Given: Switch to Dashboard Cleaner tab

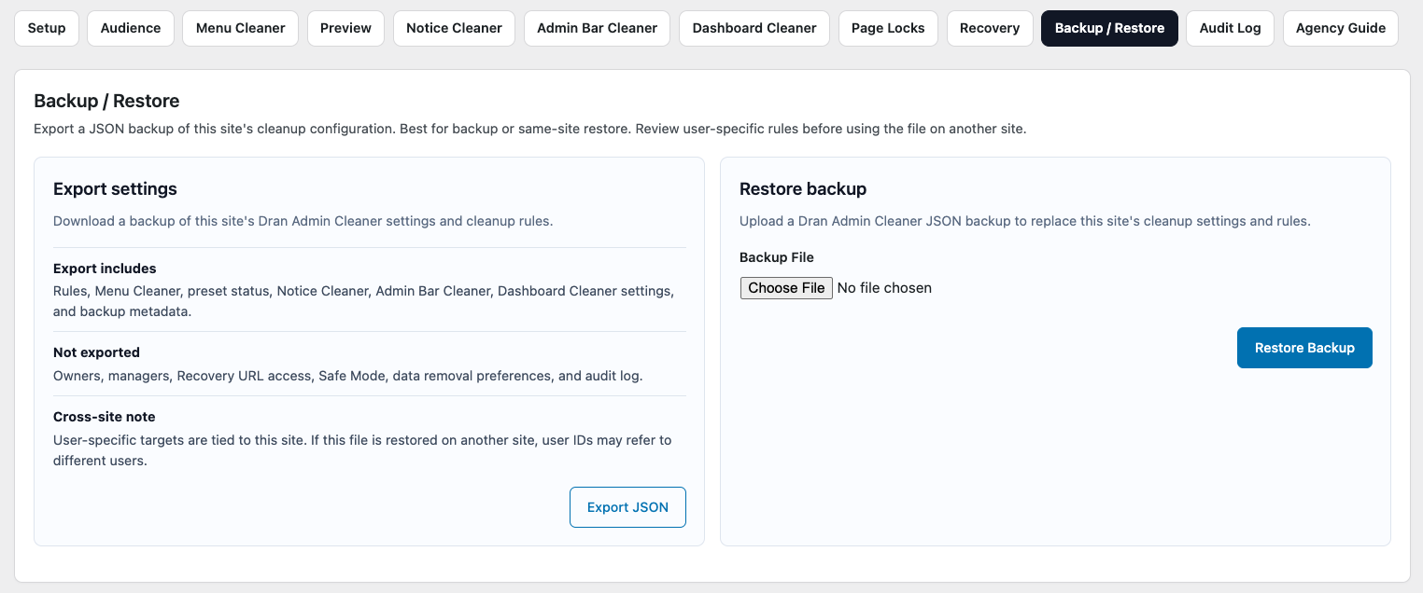Looking at the screenshot, I should point(754,28).
